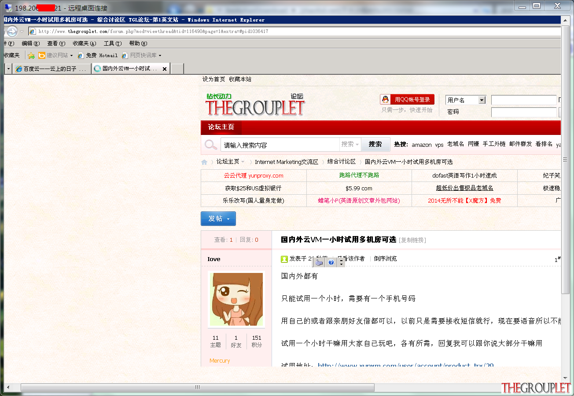The image size is (574, 396).
Task: Click the blue help icon on floating bar
Action: (x=331, y=262)
